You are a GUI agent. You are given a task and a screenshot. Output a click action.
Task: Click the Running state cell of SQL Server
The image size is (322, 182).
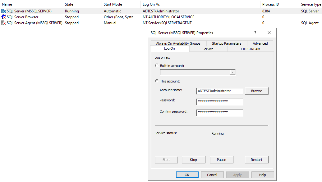[x=72, y=11]
